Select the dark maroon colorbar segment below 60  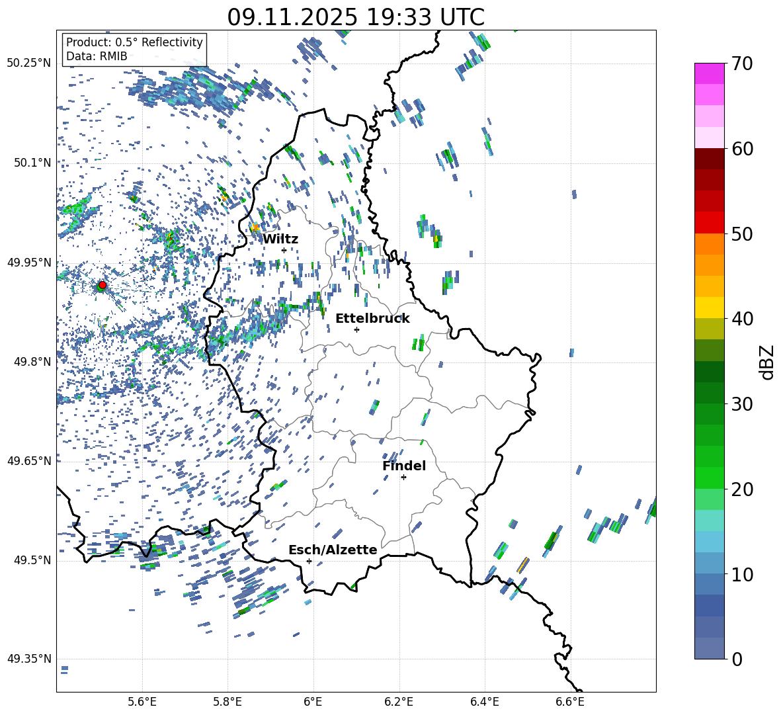(710, 159)
